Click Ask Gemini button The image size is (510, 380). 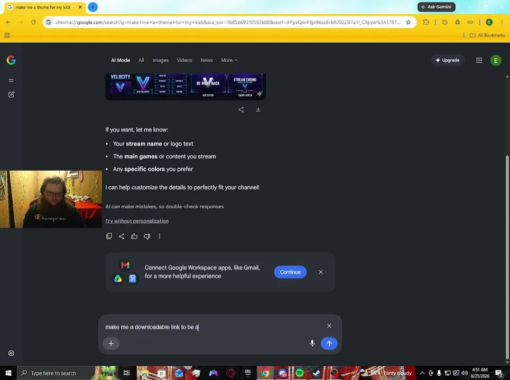(x=436, y=7)
